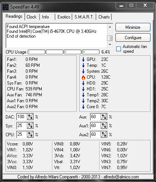
Task: Click the 3Vsb 3,42V voltage reading
Action: (67, 156)
